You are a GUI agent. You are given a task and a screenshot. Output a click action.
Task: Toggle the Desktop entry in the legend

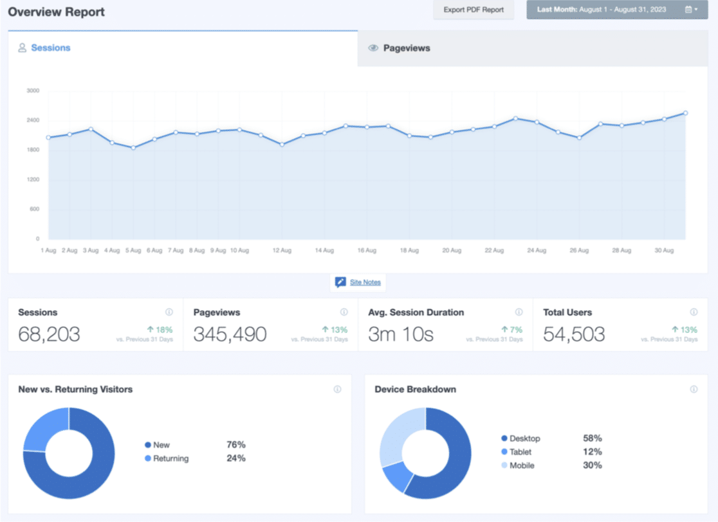[524, 438]
